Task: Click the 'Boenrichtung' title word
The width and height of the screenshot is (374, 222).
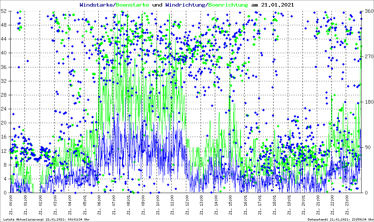Action: 228,5
